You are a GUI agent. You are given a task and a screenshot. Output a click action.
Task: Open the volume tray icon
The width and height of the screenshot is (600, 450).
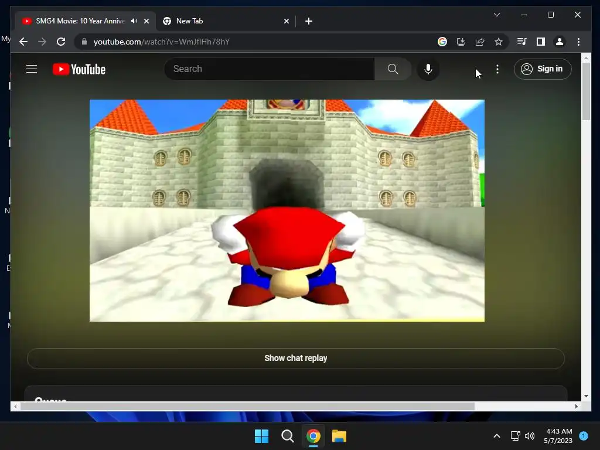[x=530, y=436]
